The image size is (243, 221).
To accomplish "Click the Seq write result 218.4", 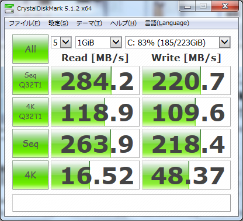I will 186,143.
